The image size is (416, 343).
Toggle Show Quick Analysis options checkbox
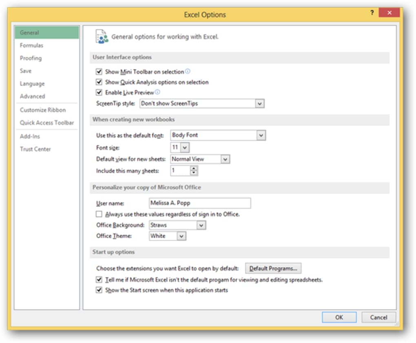99,82
